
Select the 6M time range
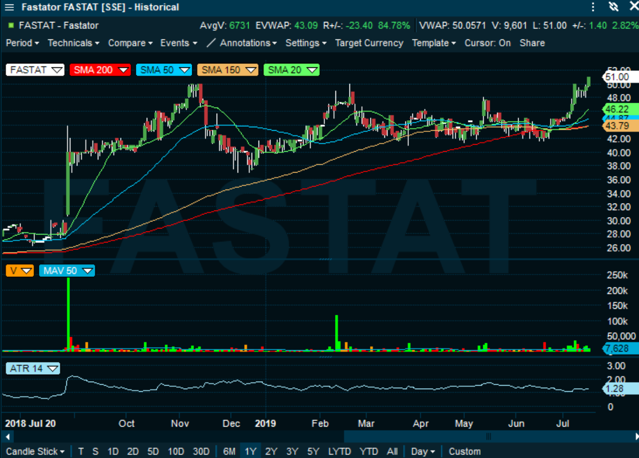pos(229,452)
